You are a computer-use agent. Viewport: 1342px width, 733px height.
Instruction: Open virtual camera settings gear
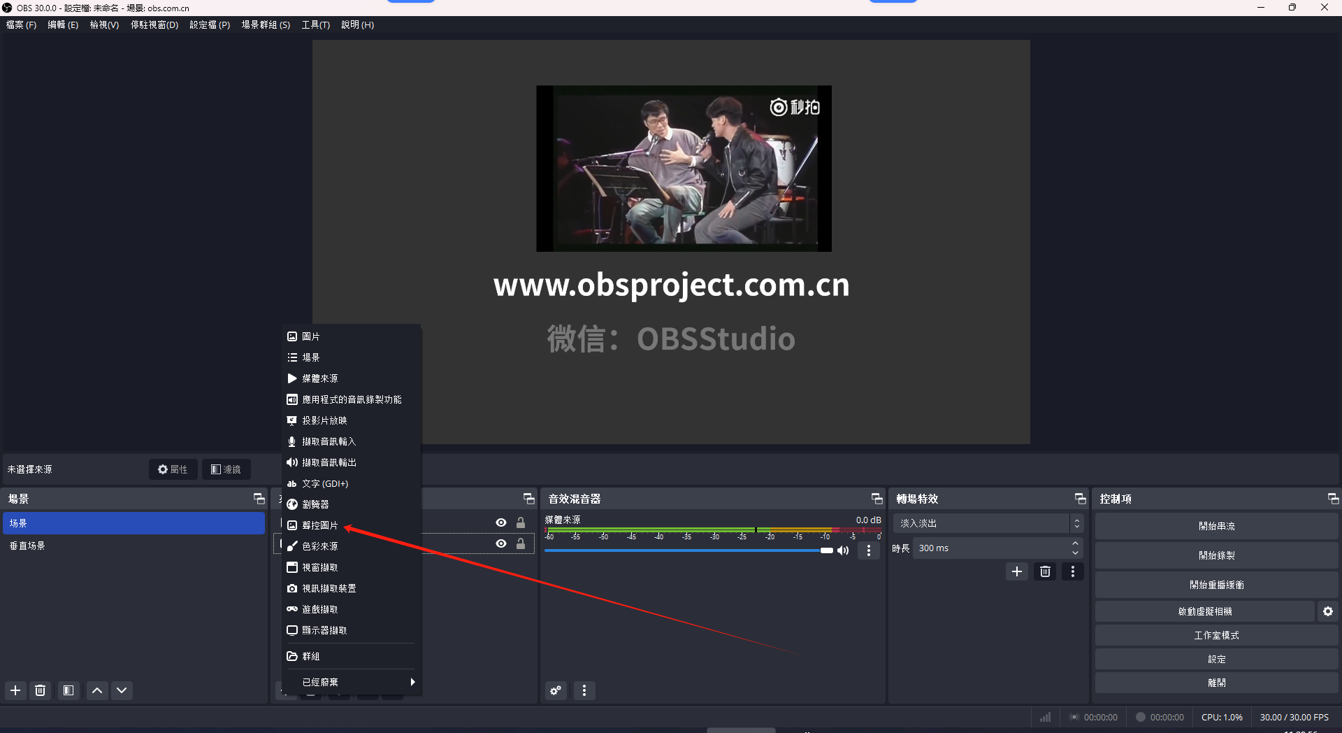pos(1328,611)
